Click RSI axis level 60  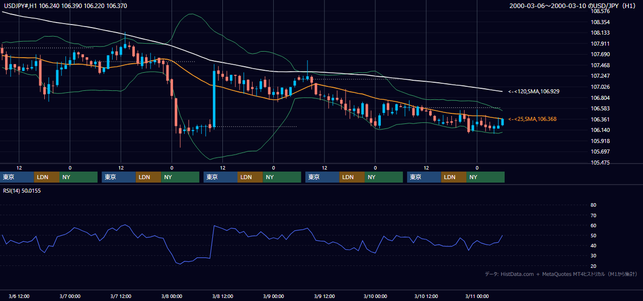(594, 225)
